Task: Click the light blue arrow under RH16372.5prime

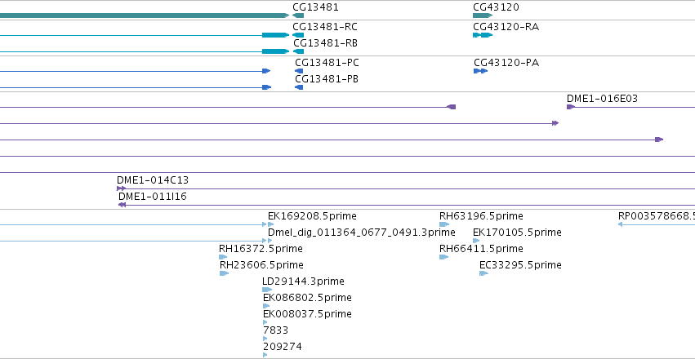Action: 223,257
